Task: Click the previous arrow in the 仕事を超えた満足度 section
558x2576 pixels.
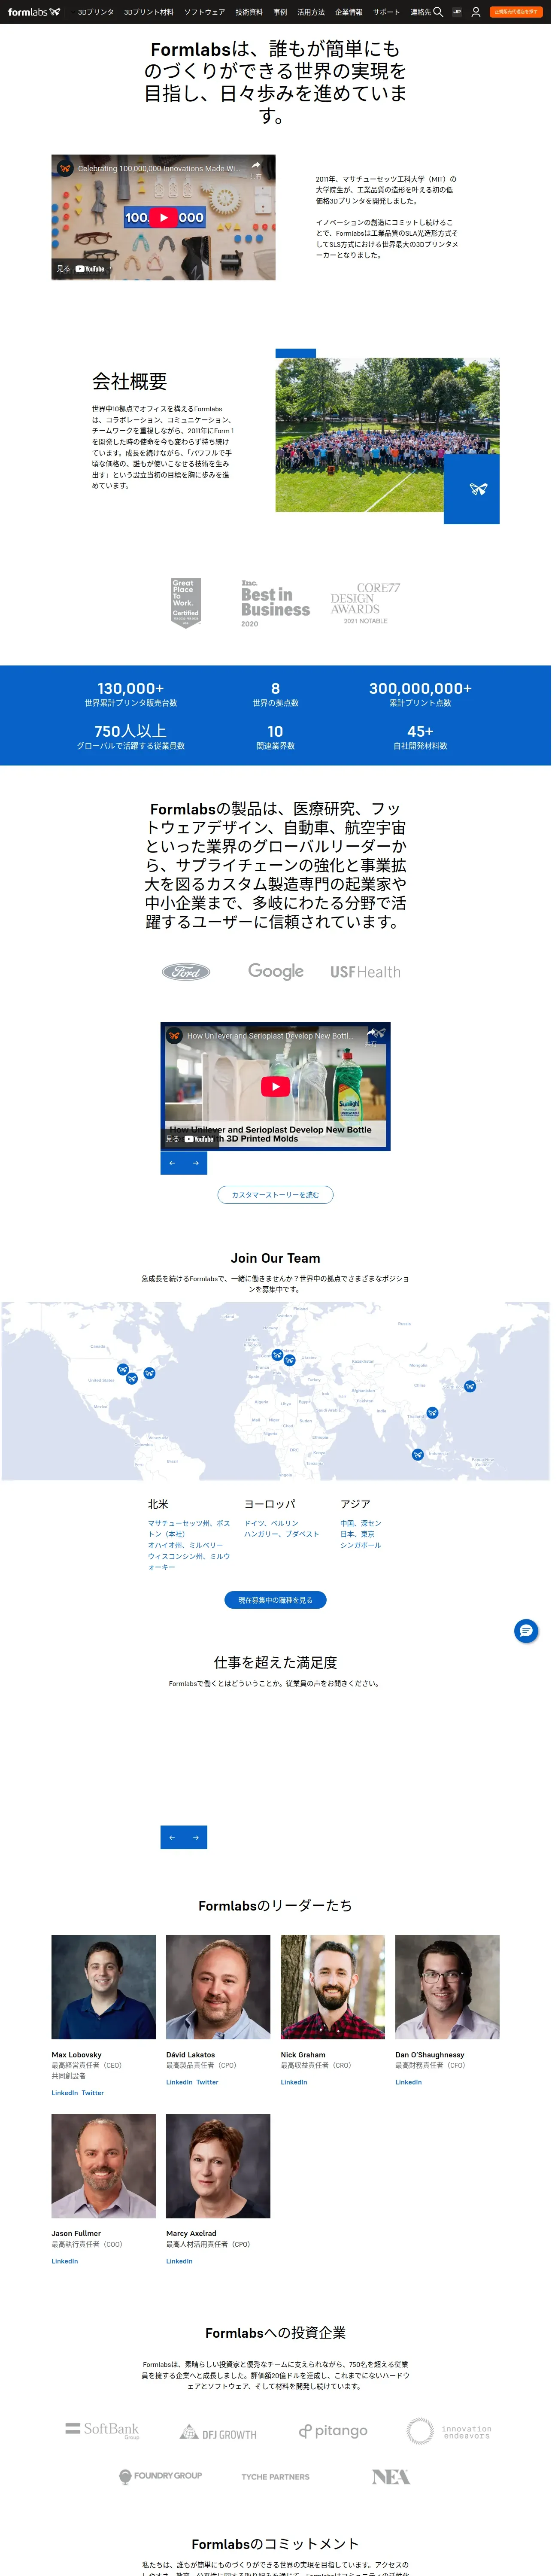Action: click(172, 1837)
